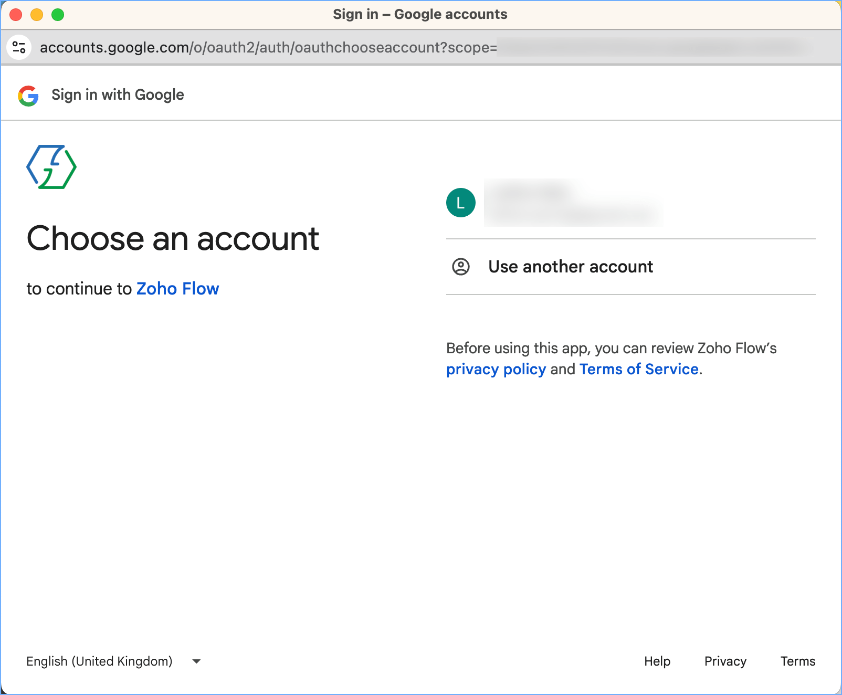Viewport: 842px width, 695px height.
Task: Maximize the window with green button
Action: coord(58,15)
